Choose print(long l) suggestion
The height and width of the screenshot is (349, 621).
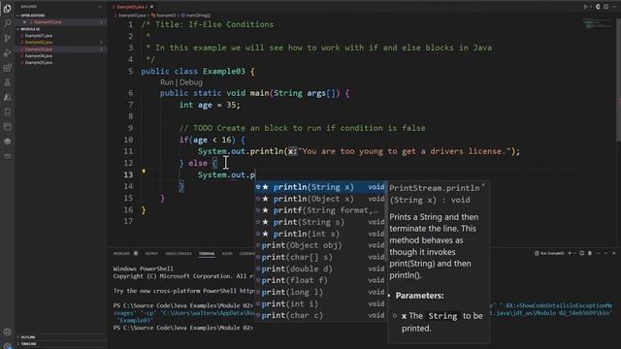tap(320, 292)
